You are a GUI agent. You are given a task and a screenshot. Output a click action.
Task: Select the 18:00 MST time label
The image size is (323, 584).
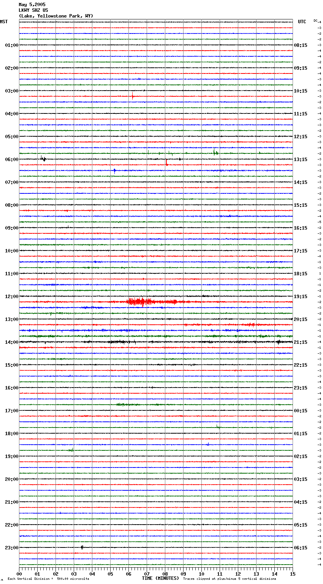point(12,434)
